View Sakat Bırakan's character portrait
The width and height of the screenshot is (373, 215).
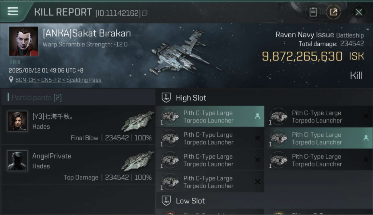point(24,41)
